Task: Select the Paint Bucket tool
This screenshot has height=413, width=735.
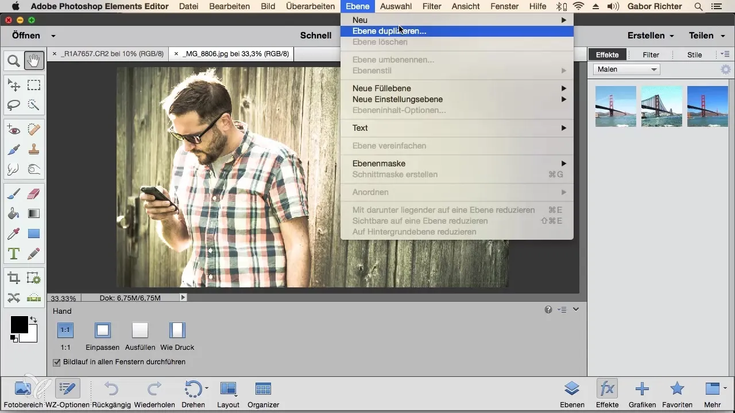Action: tap(14, 214)
